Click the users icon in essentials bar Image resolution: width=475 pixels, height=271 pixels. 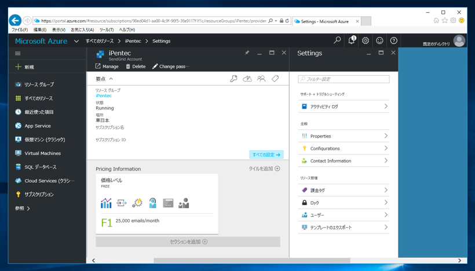(x=261, y=79)
